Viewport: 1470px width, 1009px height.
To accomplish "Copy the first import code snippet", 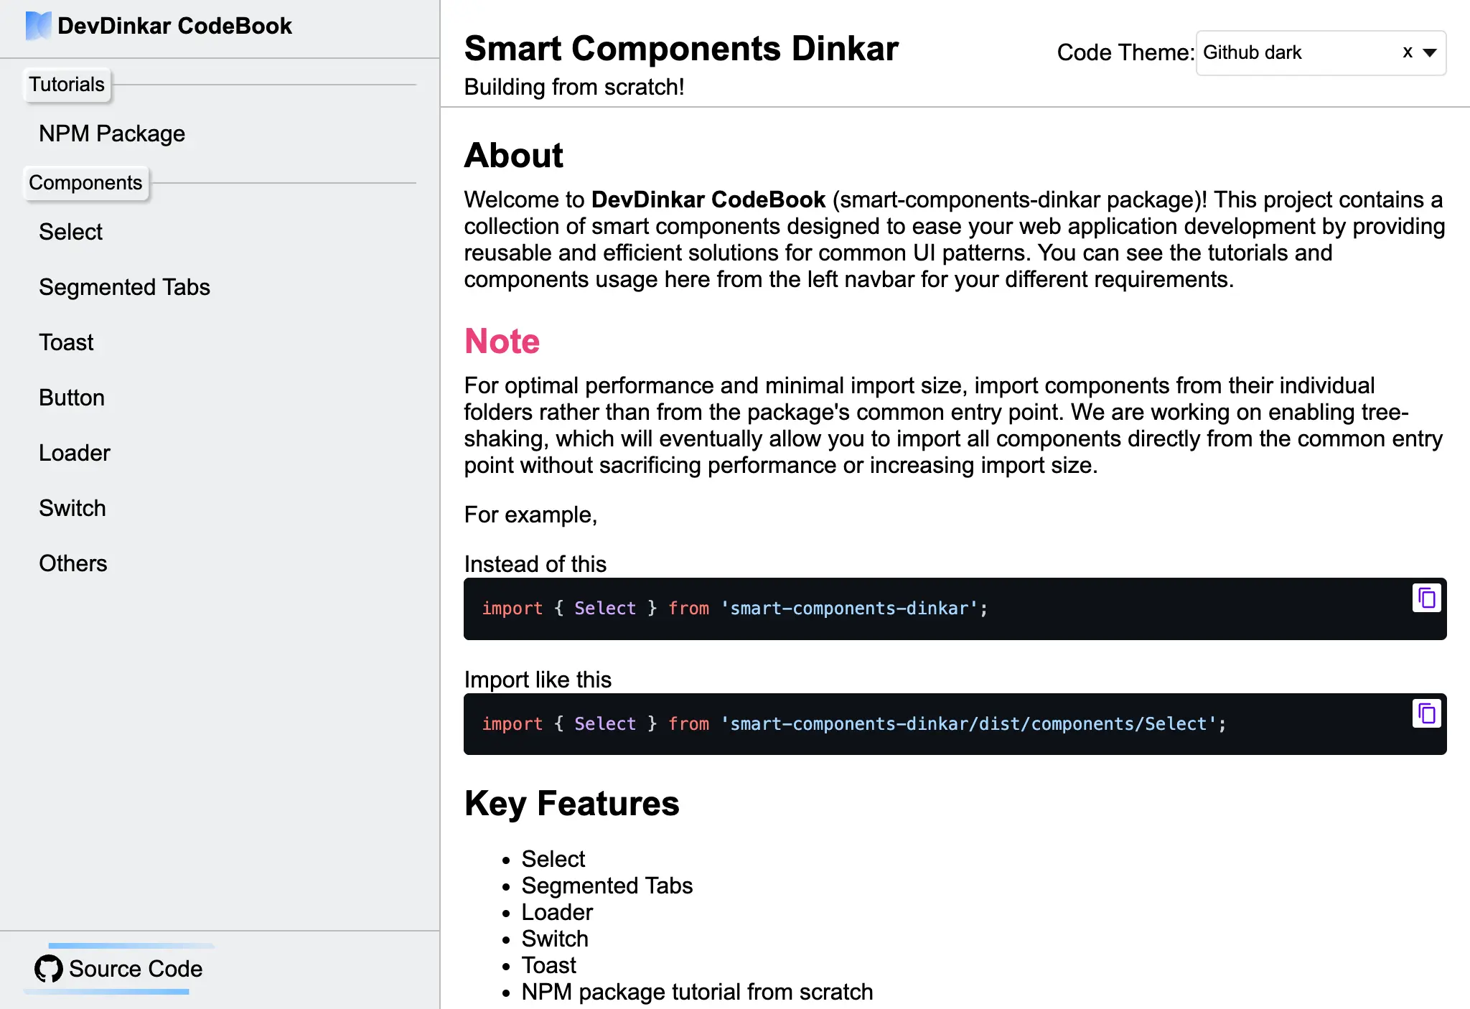I will (1426, 598).
